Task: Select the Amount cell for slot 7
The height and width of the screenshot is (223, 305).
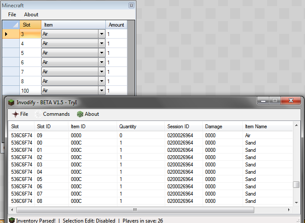Action: point(116,72)
